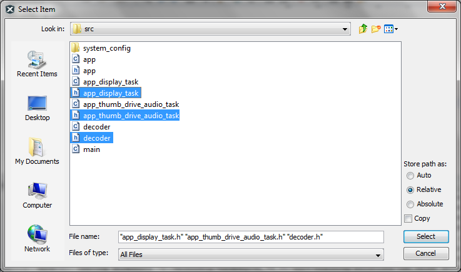Image resolution: width=461 pixels, height=272 pixels.
Task: Choose Relative store path option
Action: [x=410, y=189]
